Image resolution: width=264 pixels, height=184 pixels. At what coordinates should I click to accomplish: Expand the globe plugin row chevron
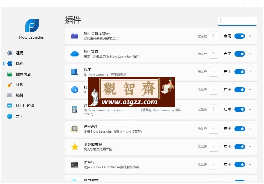pyautogui.click(x=250, y=90)
